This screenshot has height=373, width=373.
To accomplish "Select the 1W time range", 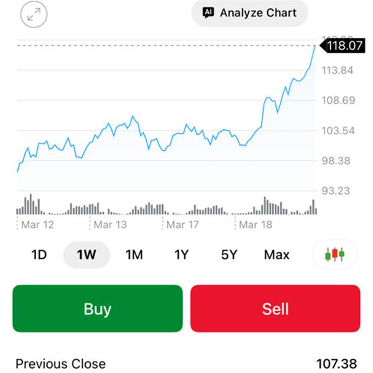I will coord(86,254).
